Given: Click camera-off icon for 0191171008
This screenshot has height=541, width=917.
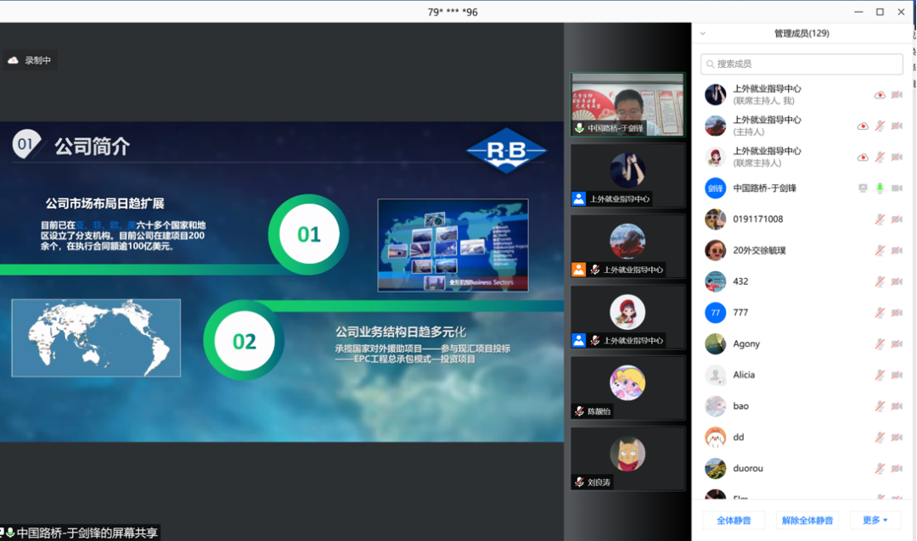Looking at the screenshot, I should coord(897,220).
